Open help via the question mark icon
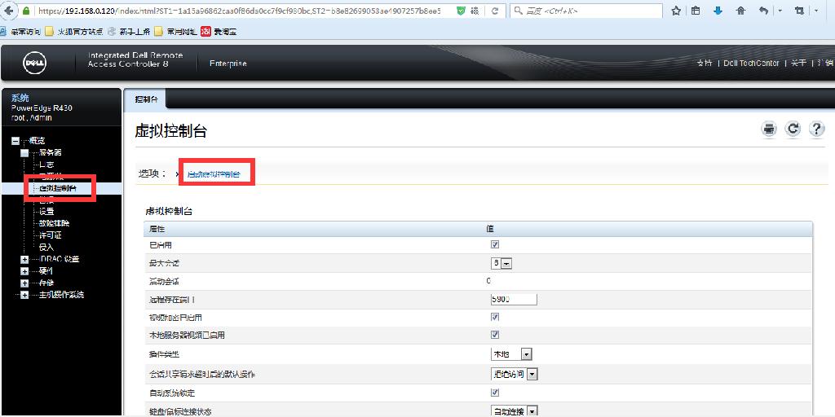 [x=816, y=129]
